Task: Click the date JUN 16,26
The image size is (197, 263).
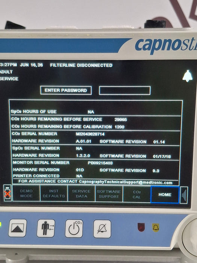Action: click(x=32, y=65)
